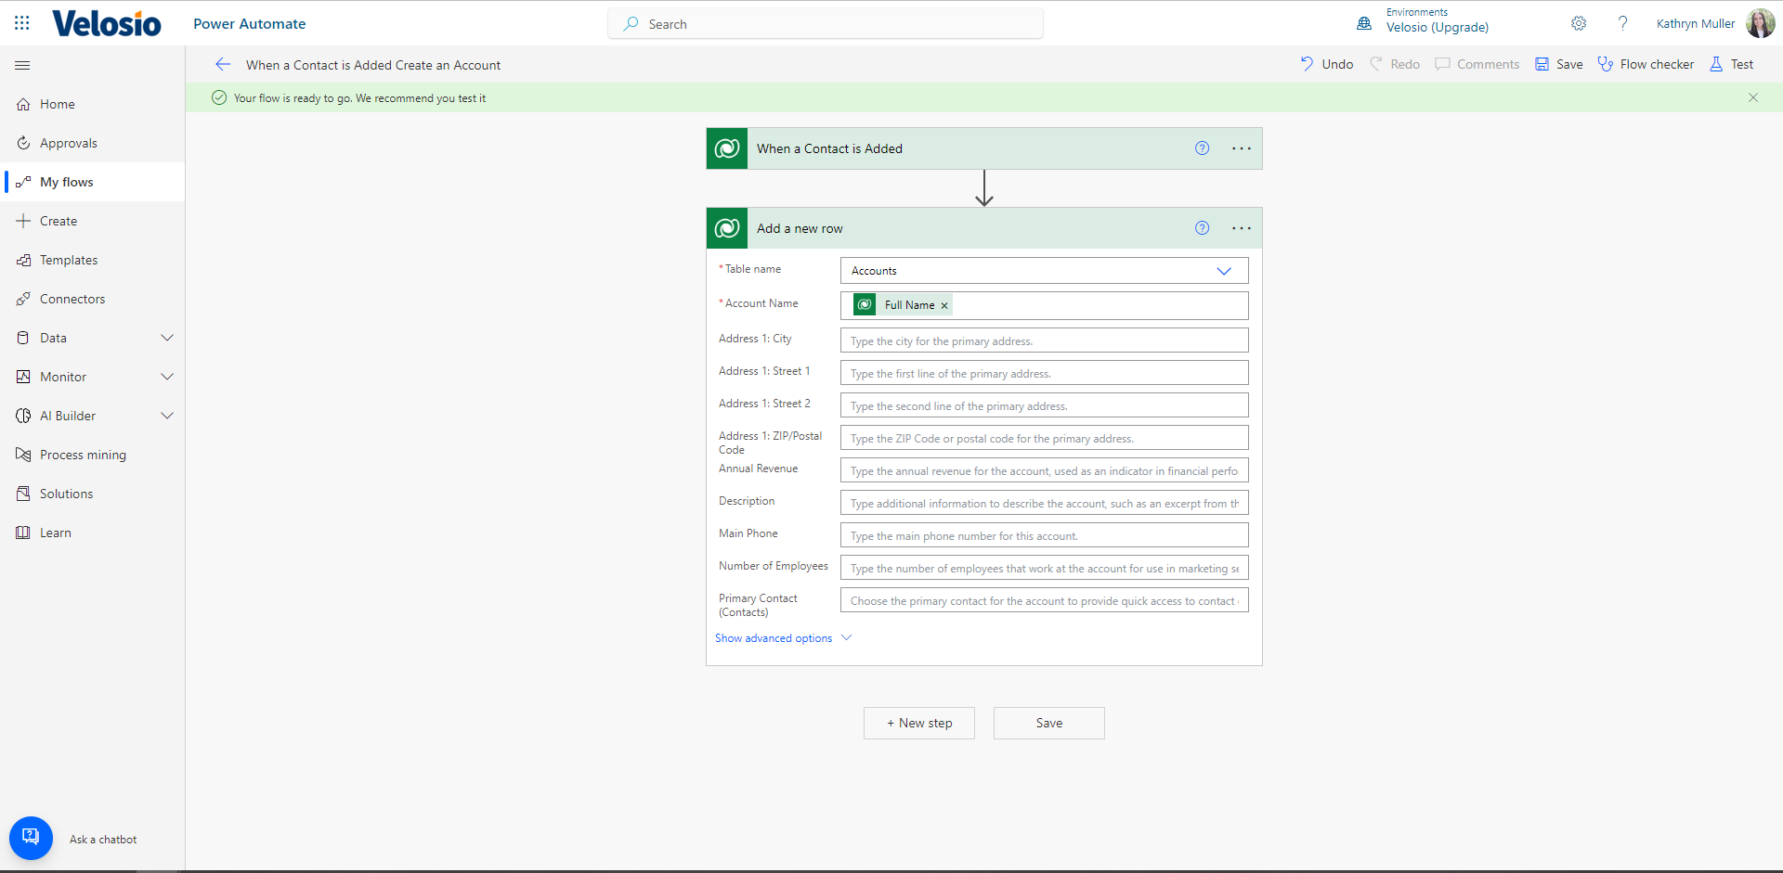Image resolution: width=1783 pixels, height=873 pixels.
Task: Open the trigger's three-dot menu
Action: coord(1241,148)
